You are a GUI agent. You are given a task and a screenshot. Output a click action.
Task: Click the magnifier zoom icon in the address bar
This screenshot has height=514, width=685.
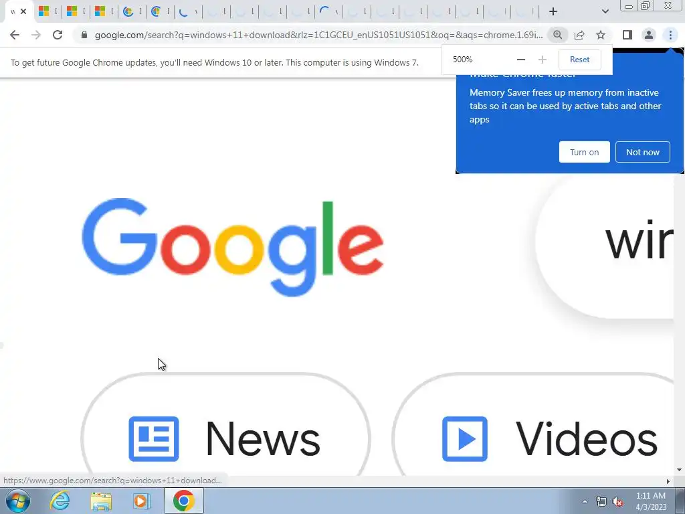point(557,35)
